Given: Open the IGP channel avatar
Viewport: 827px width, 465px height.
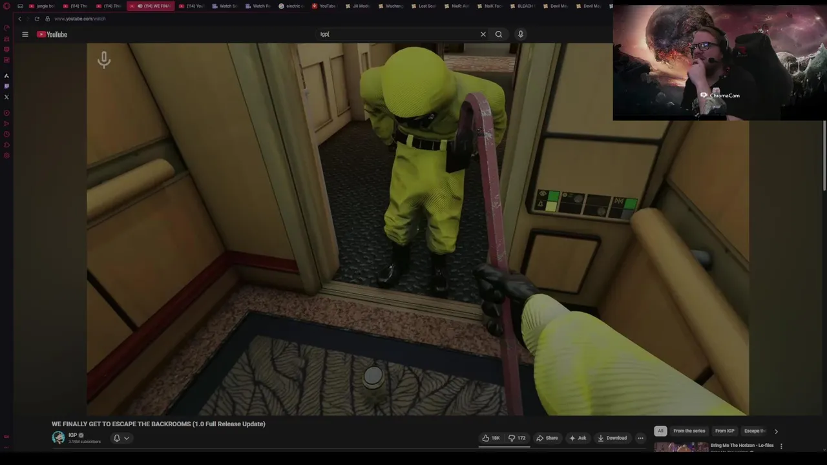Looking at the screenshot, I should [x=58, y=437].
